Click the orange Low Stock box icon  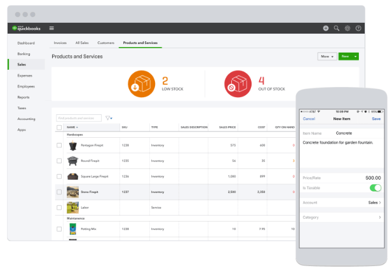coord(142,84)
